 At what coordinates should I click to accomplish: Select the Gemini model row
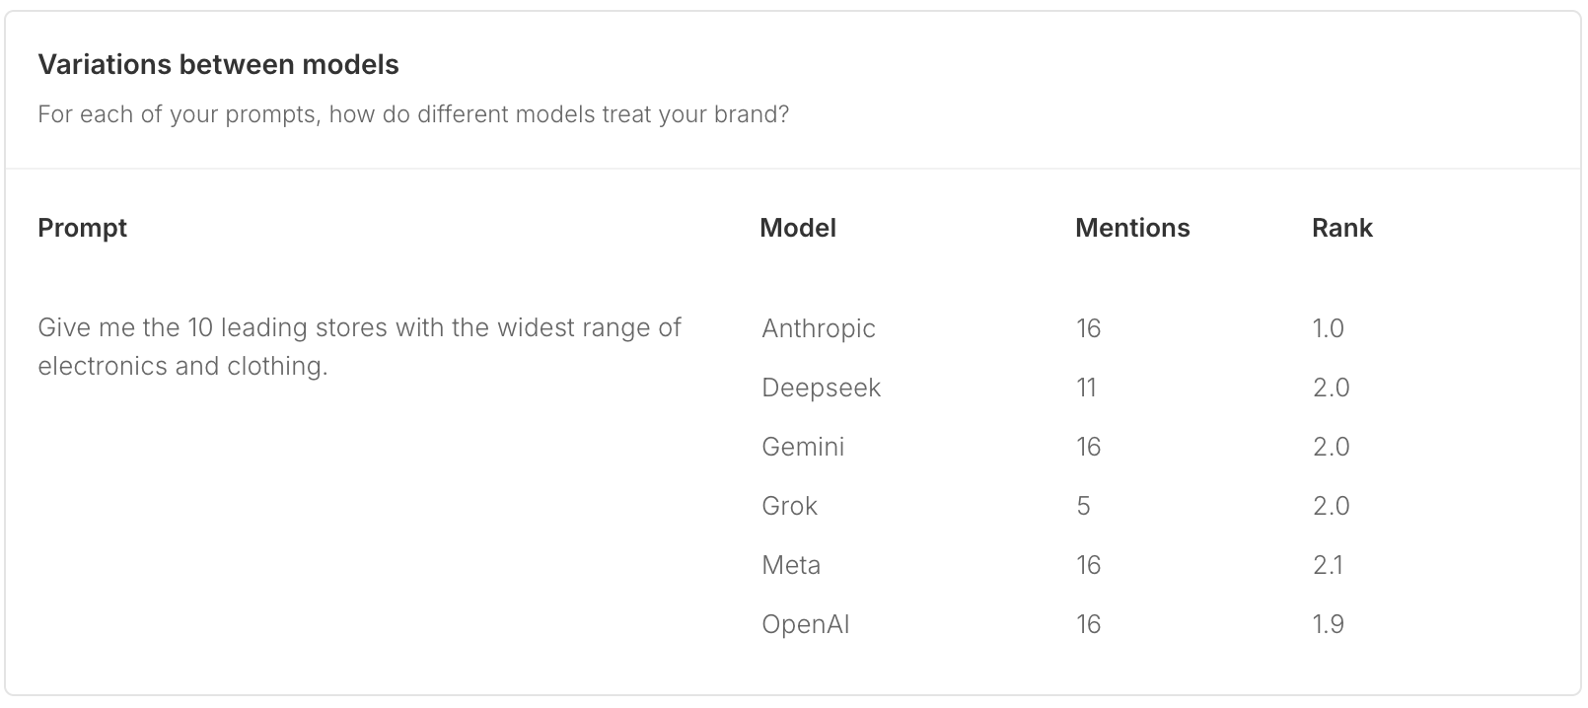pyautogui.click(x=1154, y=447)
